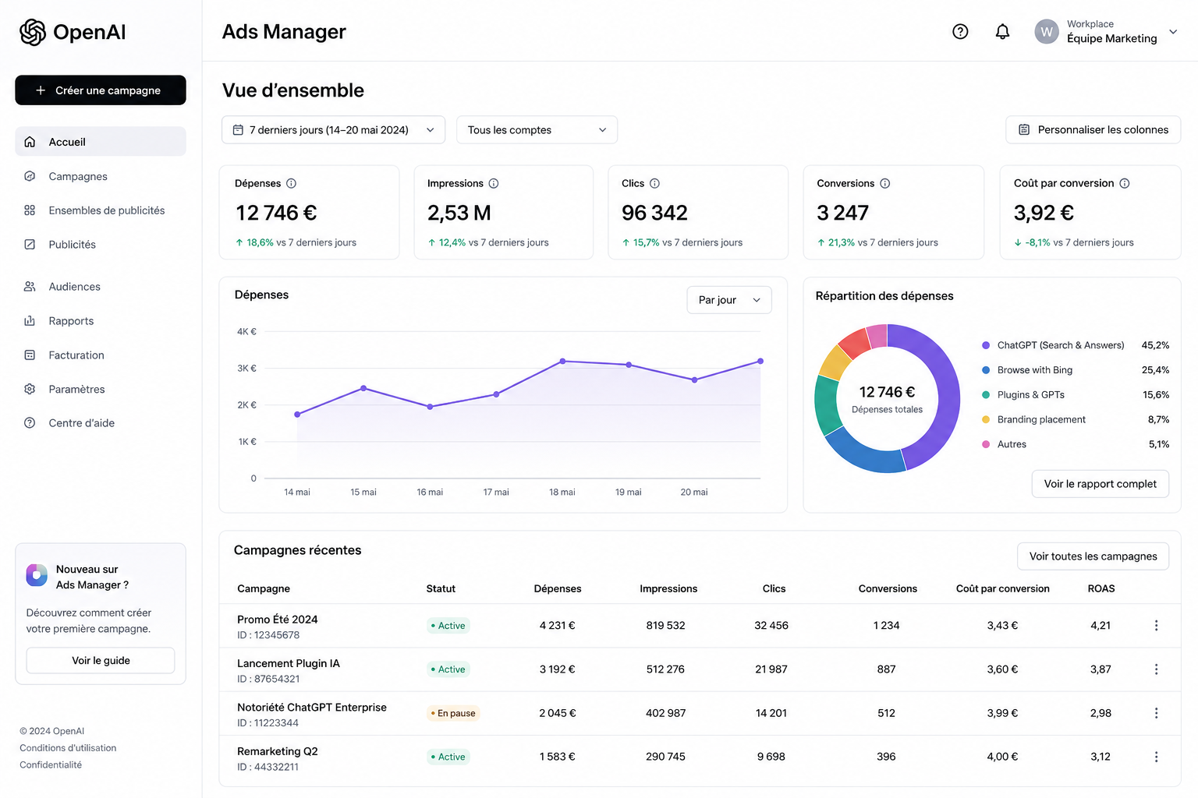Select Promo Été 2024 campaign name
1198x798 pixels.
tap(278, 620)
